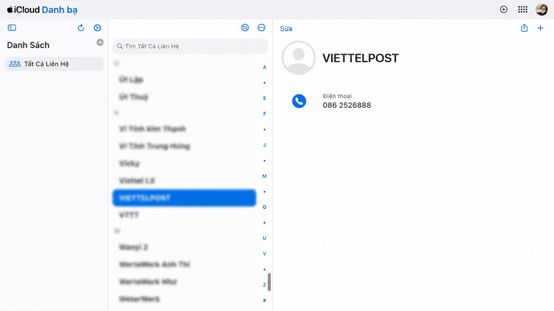Click the VIETTELPOST contact avatar
This screenshot has width=554, height=311.
pyautogui.click(x=298, y=57)
